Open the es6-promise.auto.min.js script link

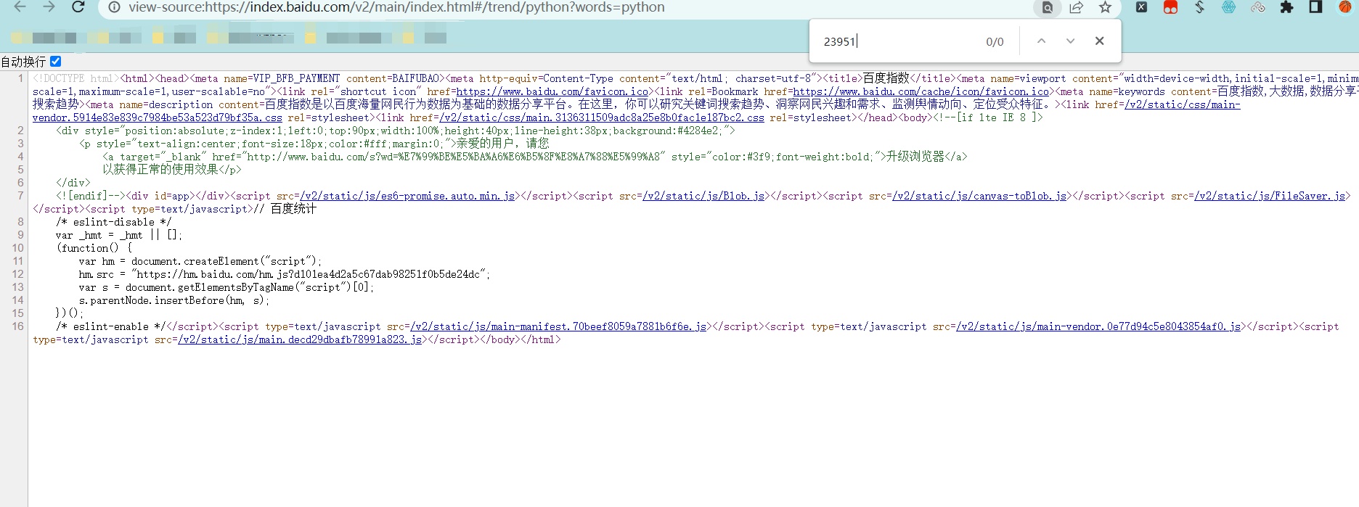tap(407, 197)
